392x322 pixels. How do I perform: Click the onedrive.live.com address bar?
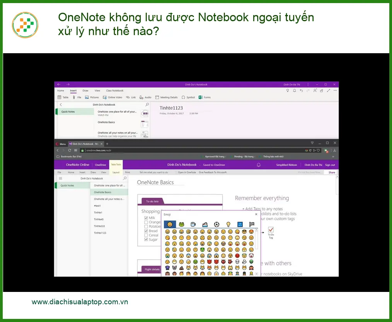click(193, 150)
